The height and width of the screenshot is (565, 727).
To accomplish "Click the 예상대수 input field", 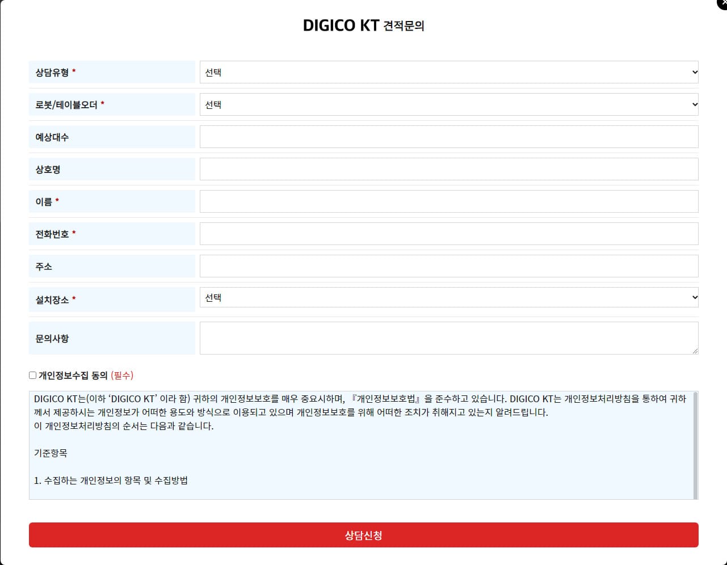I will point(448,137).
